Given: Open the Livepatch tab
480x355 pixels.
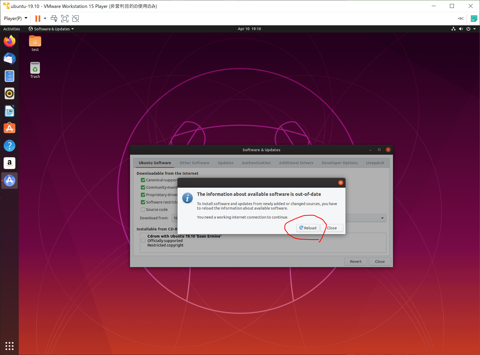Looking at the screenshot, I should [375, 163].
